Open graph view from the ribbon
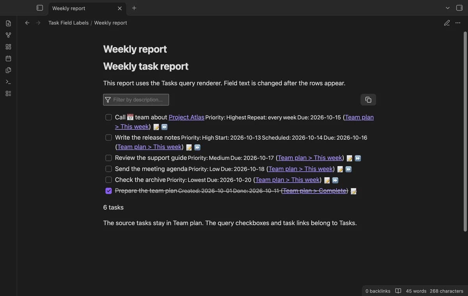The height and width of the screenshot is (296, 468). click(8, 35)
